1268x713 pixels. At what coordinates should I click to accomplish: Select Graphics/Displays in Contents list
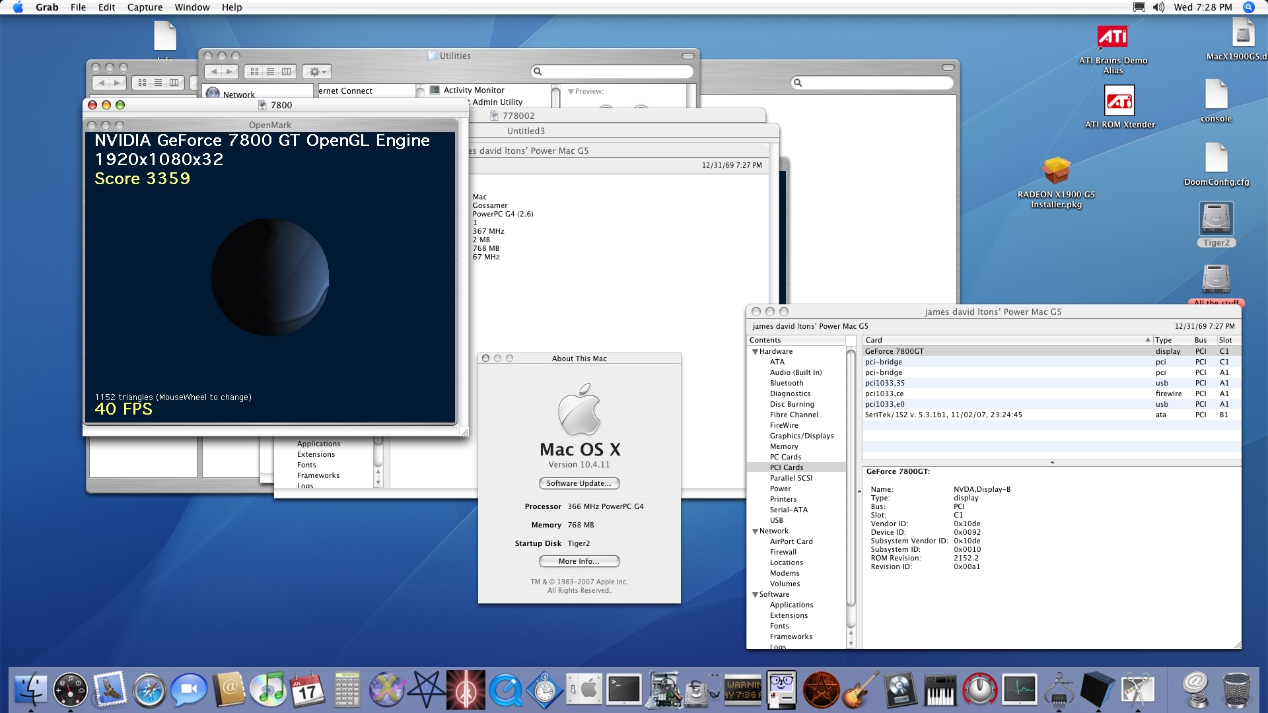[801, 436]
